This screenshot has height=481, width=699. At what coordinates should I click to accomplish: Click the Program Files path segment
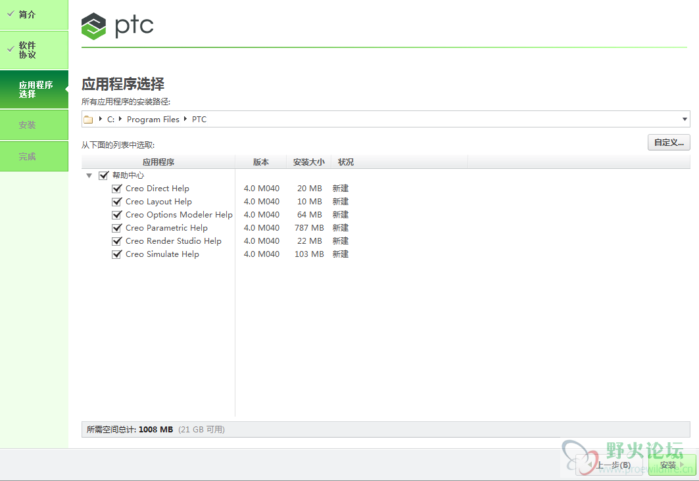(x=153, y=120)
